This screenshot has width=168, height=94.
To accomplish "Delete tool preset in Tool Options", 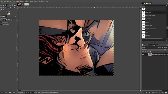I will tap(10, 93).
